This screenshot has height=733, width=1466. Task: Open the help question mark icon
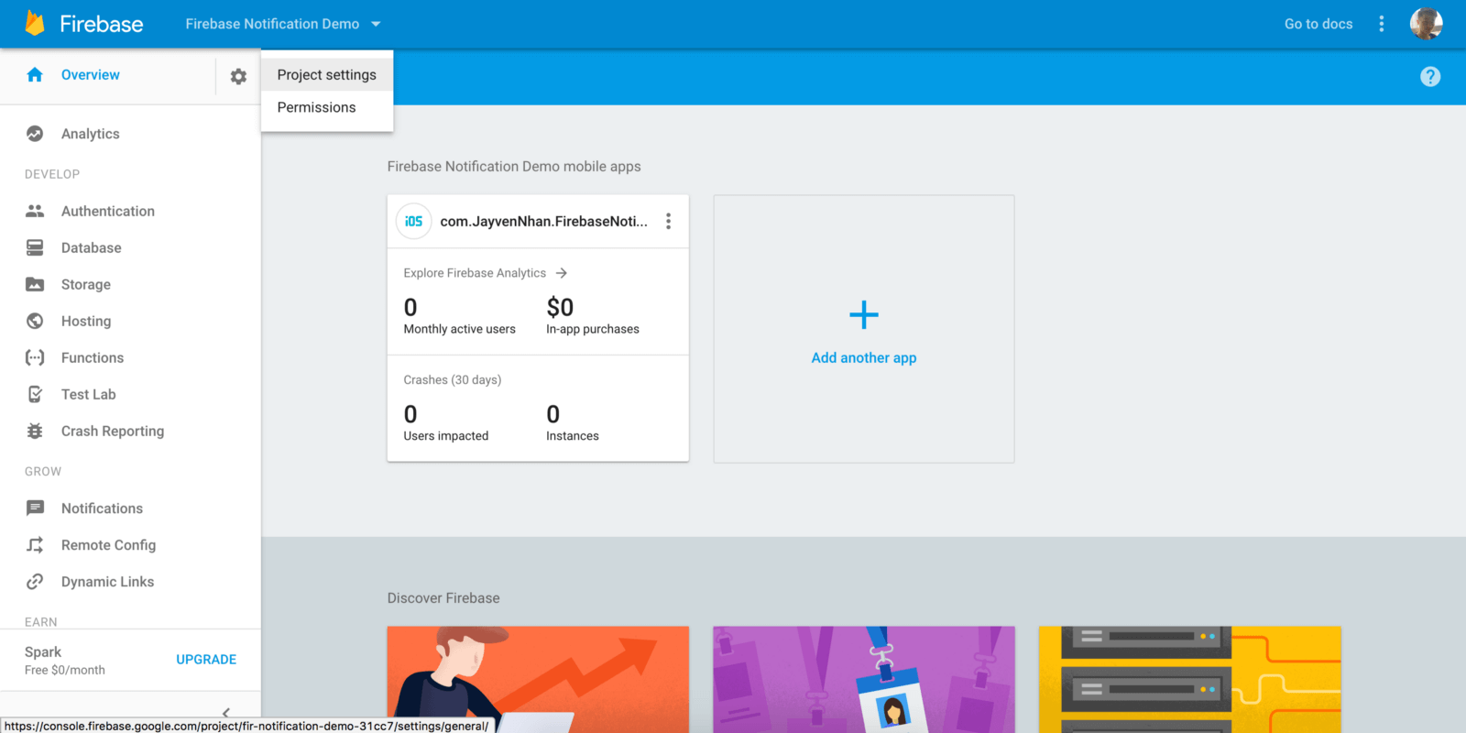coord(1430,77)
